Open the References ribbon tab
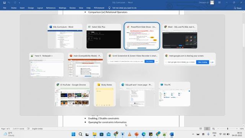 pyautogui.click(x=51, y=8)
